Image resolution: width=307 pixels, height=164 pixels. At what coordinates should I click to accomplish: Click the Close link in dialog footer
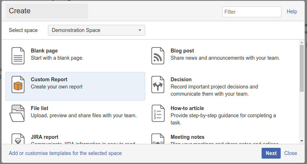290,153
